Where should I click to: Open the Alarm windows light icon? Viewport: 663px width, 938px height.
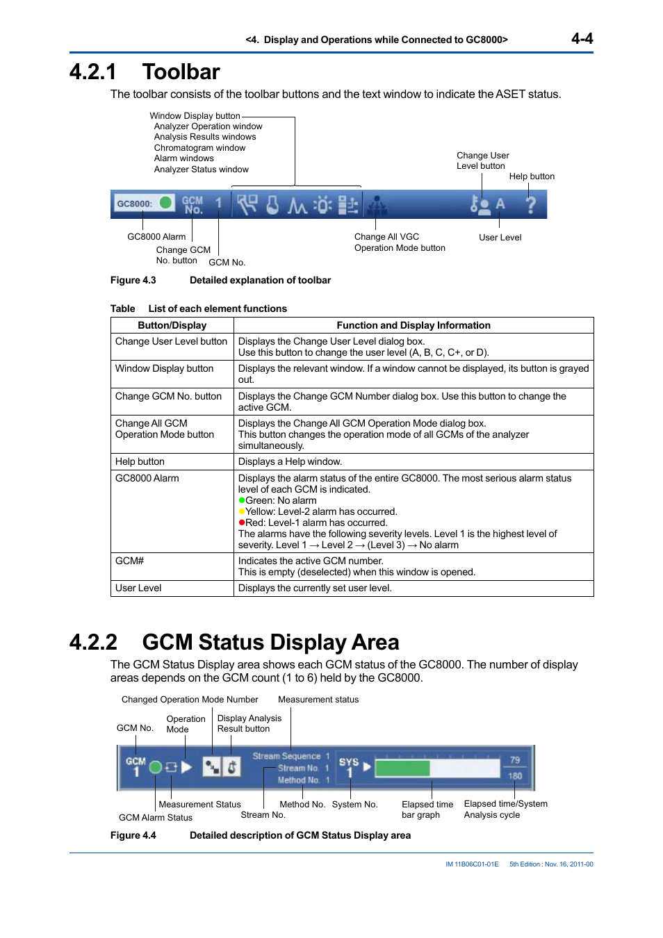coord(322,204)
